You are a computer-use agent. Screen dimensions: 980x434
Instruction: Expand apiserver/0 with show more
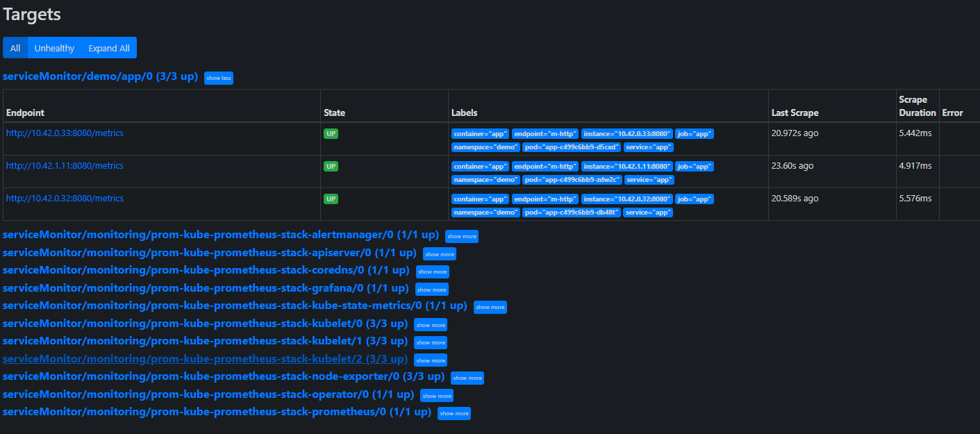440,254
